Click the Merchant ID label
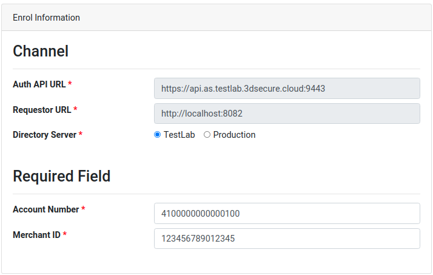The width and height of the screenshot is (433, 275). (x=36, y=235)
